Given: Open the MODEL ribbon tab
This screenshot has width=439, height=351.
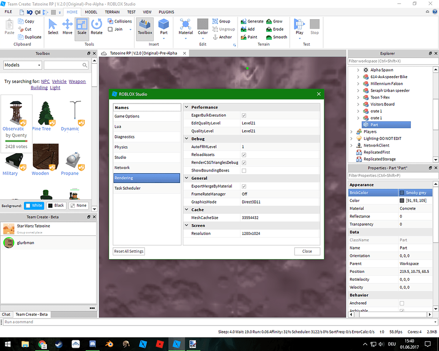Looking at the screenshot, I should point(91,12).
